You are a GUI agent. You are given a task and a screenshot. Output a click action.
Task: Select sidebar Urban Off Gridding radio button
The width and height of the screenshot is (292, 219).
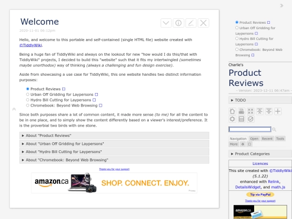(x=237, y=28)
